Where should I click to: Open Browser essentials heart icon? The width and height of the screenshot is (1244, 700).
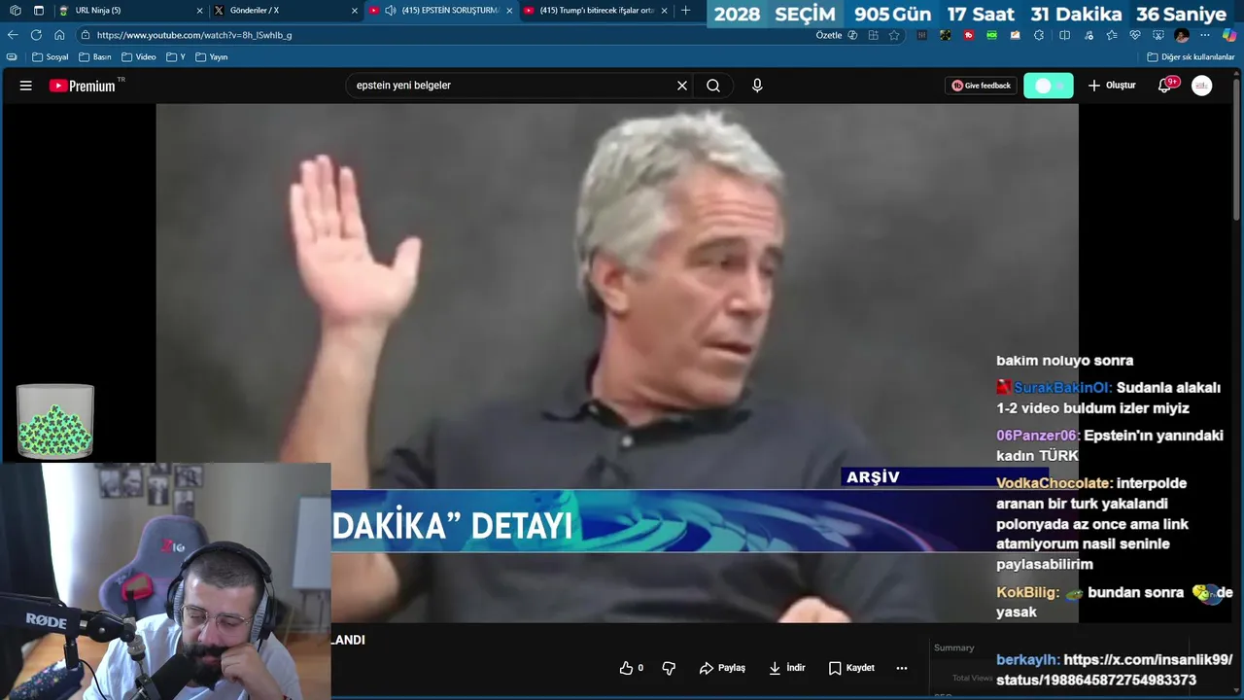pos(1134,35)
